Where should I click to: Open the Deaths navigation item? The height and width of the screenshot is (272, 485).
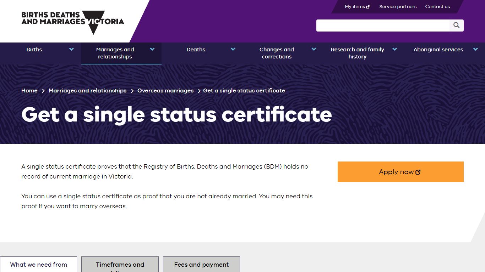(x=196, y=50)
